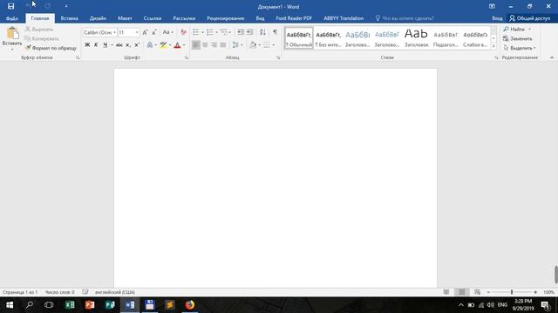
Task: Expand bullet list style dropdown
Action: pos(202,32)
